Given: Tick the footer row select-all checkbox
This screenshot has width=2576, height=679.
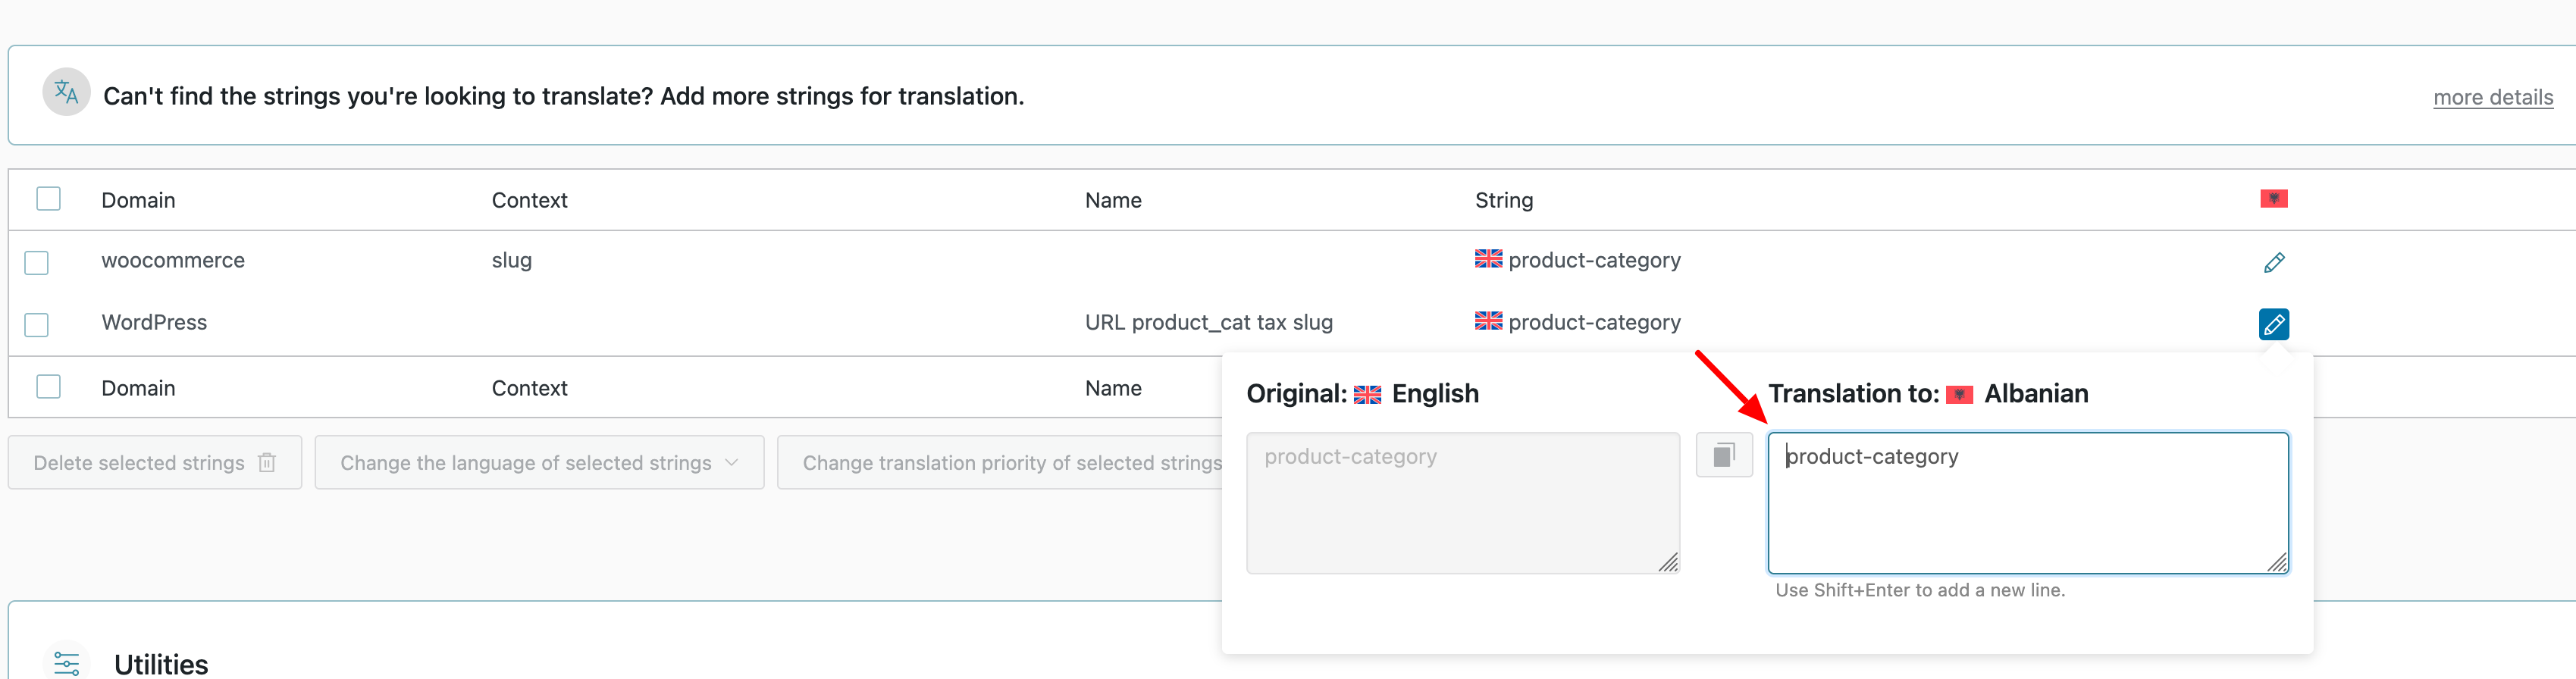Looking at the screenshot, I should 48,387.
